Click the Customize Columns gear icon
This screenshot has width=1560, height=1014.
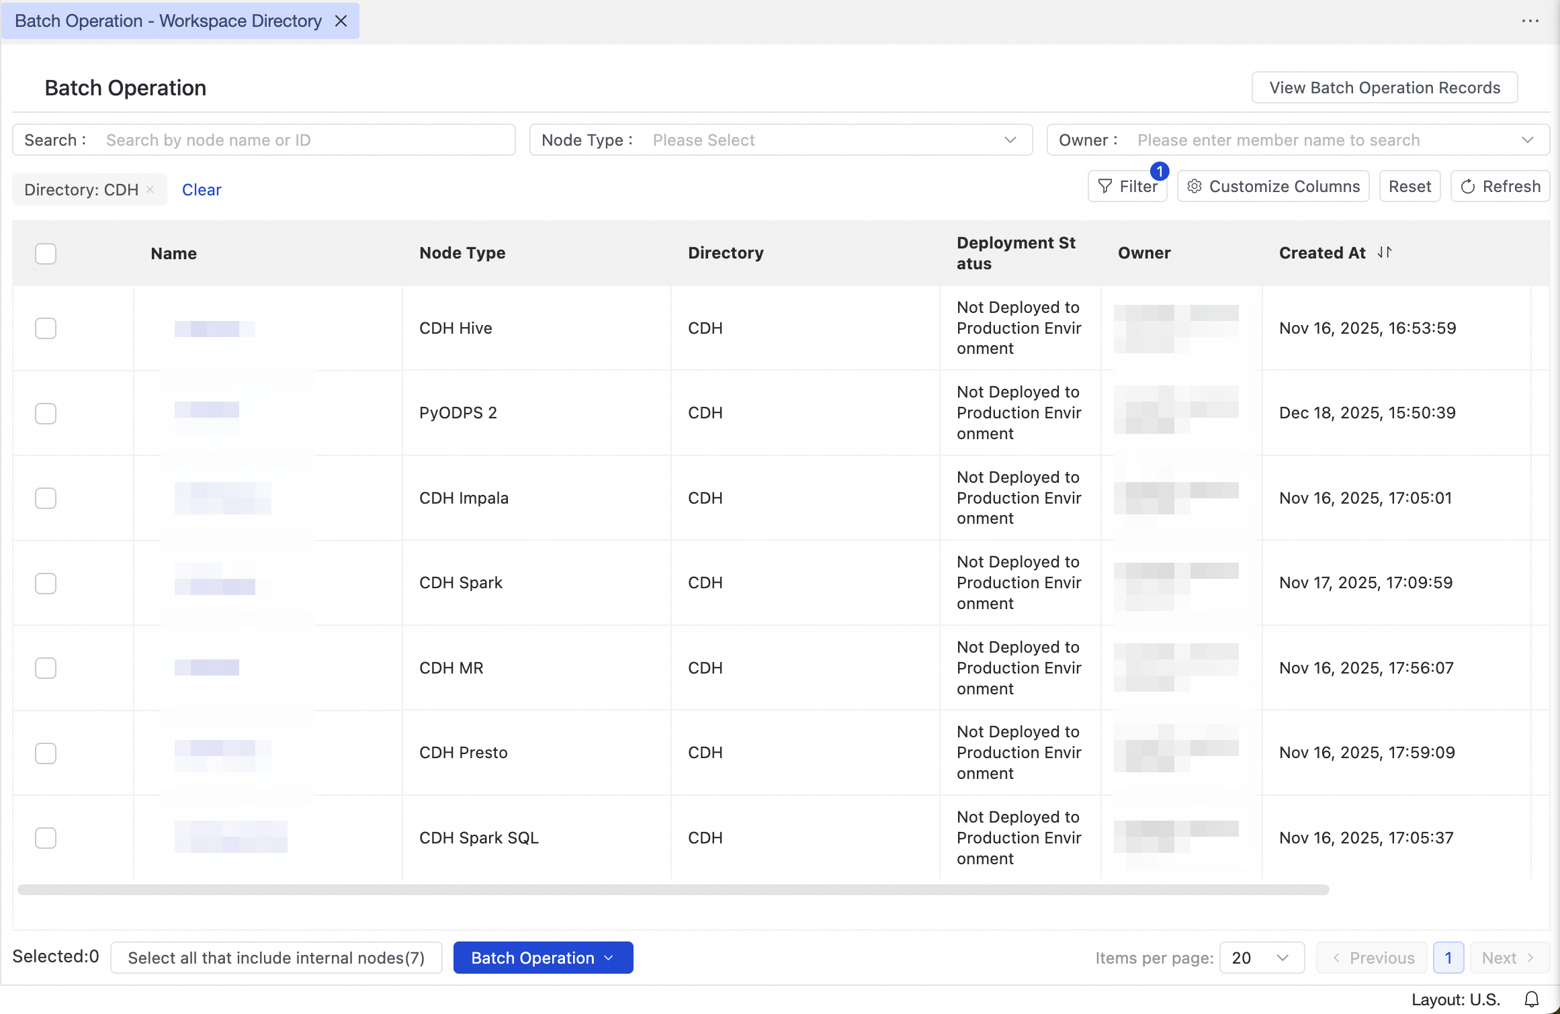tap(1194, 187)
